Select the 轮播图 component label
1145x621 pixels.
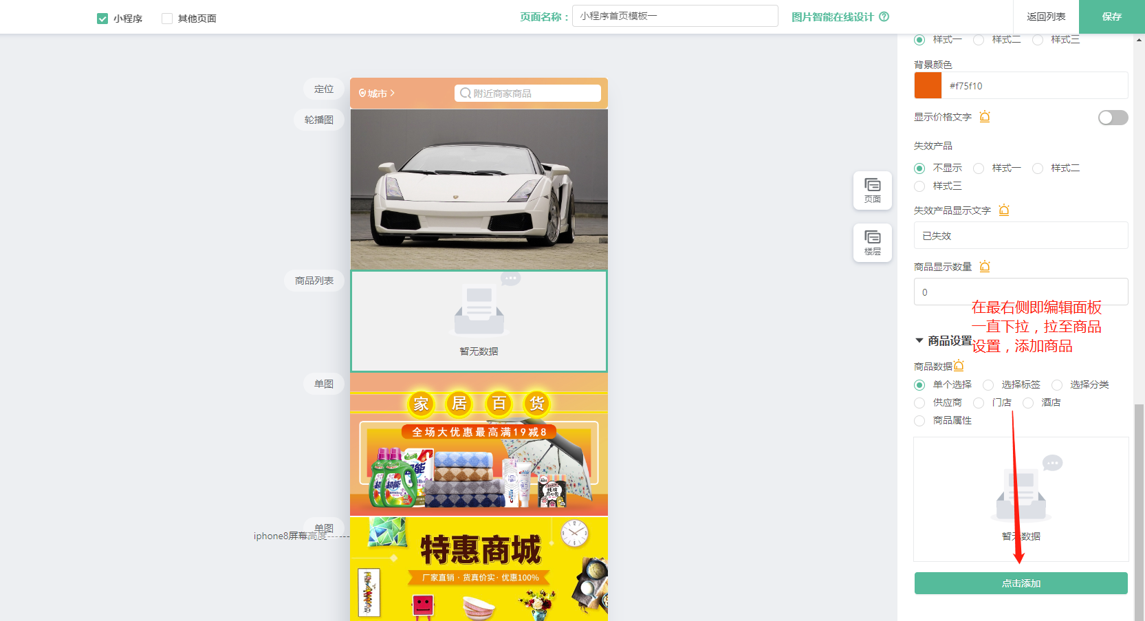pos(319,120)
